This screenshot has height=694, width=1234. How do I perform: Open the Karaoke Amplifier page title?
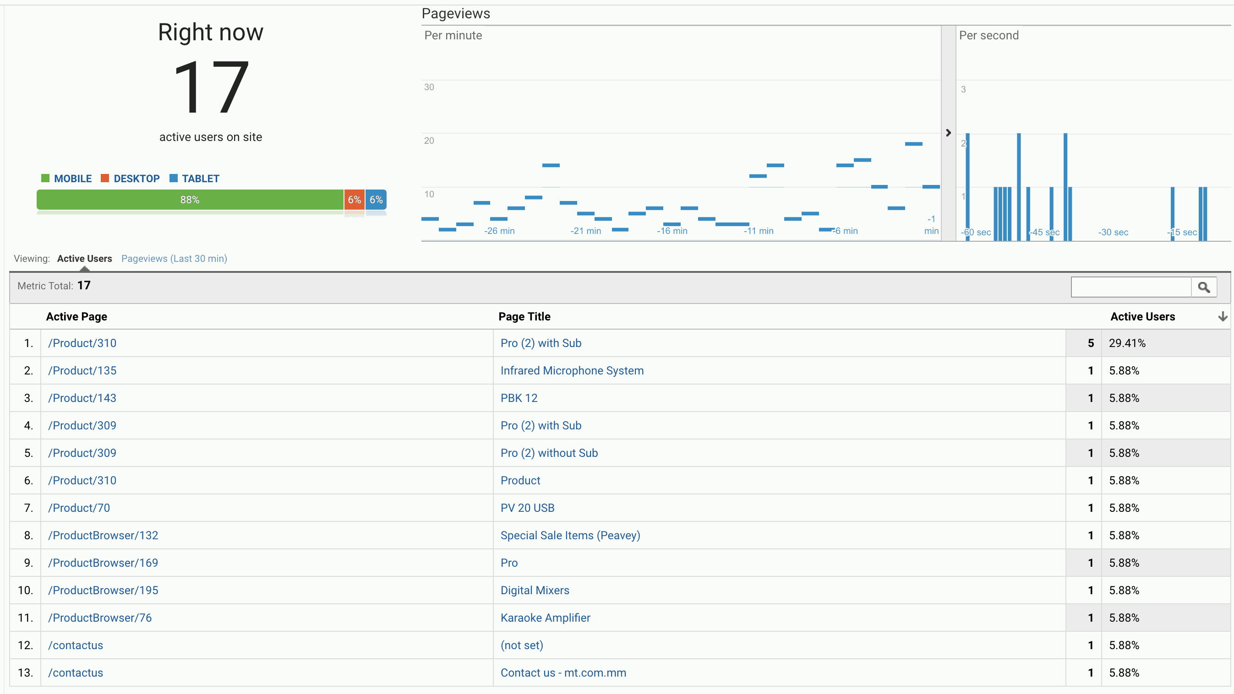click(546, 618)
